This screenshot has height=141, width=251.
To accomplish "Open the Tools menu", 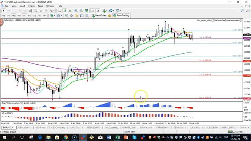I will pos(40,6).
